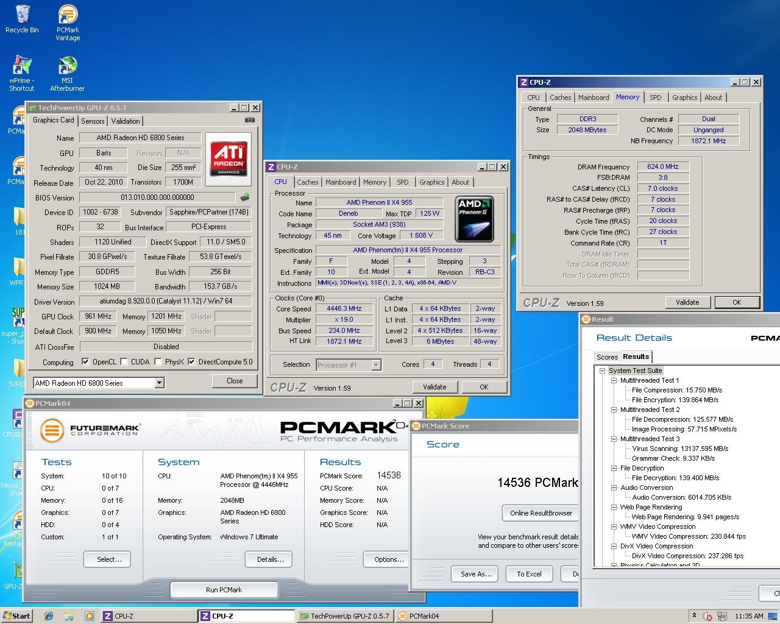780x624 pixels.
Task: Open the wPrime shortcut icon
Action: [x=22, y=73]
